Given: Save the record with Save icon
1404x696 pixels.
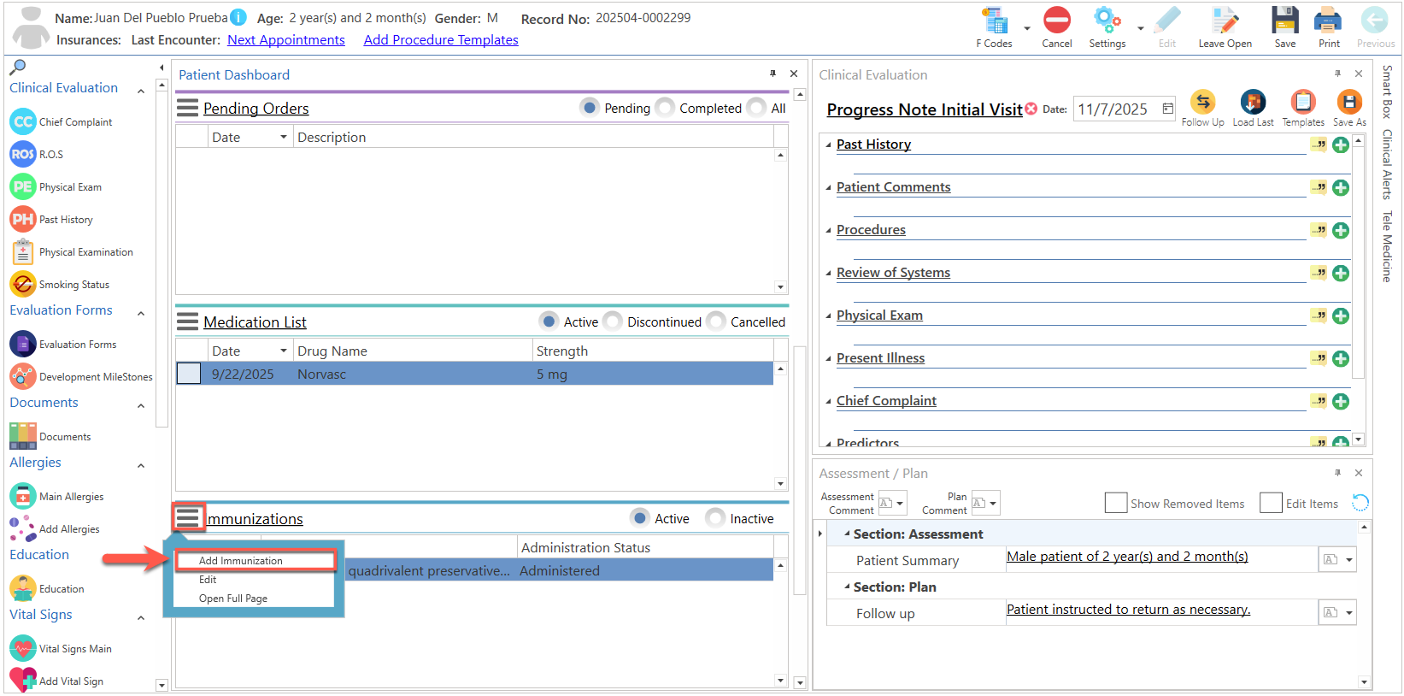Looking at the screenshot, I should click(1285, 21).
